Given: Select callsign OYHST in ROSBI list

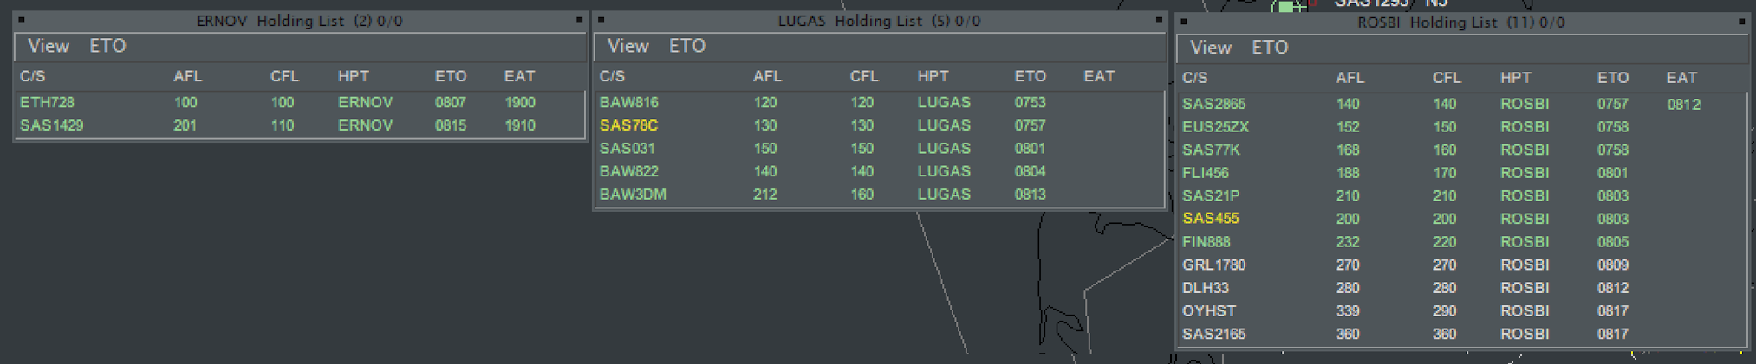Looking at the screenshot, I should [1209, 310].
